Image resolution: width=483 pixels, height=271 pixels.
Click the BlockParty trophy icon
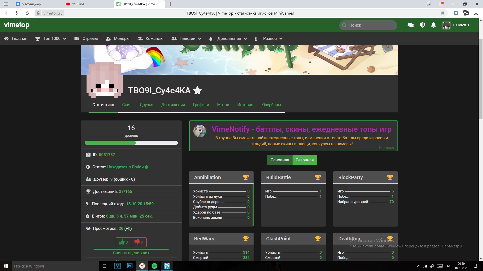pyautogui.click(x=390, y=177)
